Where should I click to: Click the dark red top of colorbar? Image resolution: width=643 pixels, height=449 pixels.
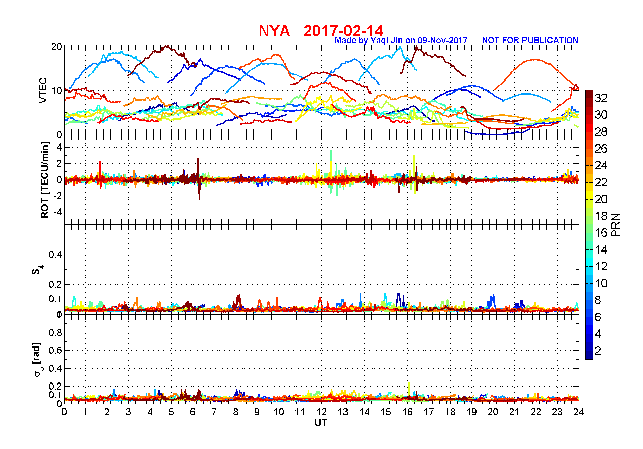[x=589, y=94]
